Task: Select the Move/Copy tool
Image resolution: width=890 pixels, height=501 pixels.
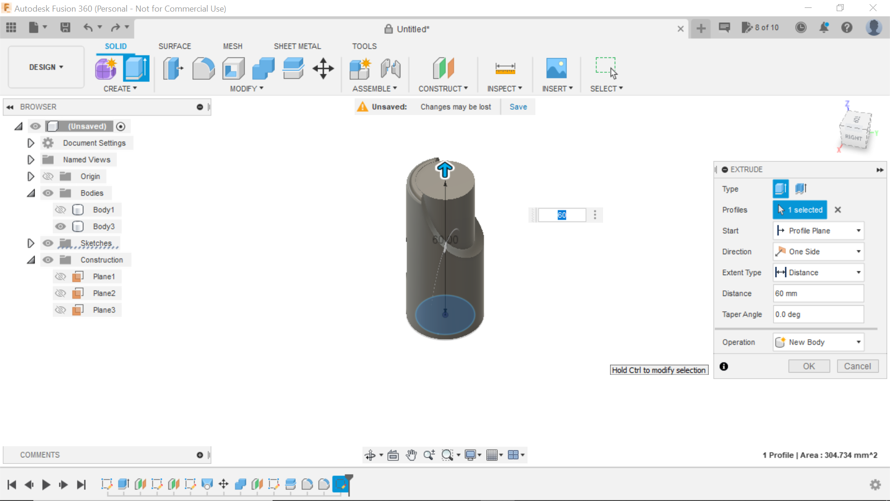Action: coord(323,68)
